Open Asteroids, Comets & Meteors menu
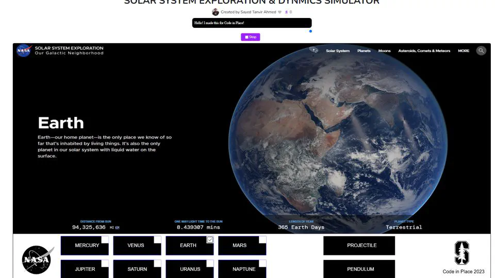This screenshot has height=278, width=495. click(424, 51)
